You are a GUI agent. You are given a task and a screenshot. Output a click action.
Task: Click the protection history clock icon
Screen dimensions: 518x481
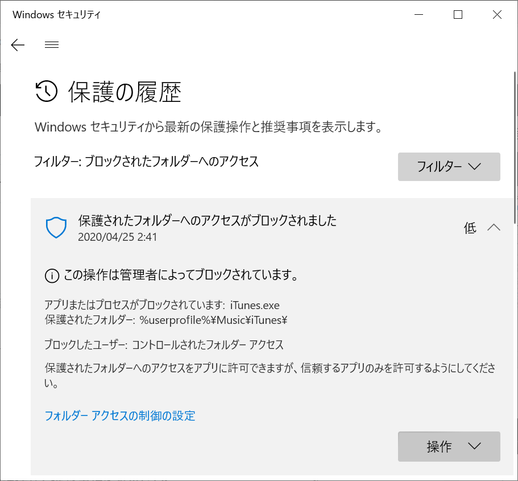point(46,91)
